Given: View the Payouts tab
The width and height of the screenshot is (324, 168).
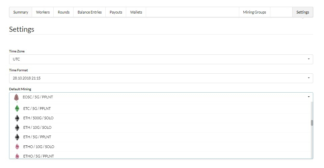Looking at the screenshot, I should point(116,12).
